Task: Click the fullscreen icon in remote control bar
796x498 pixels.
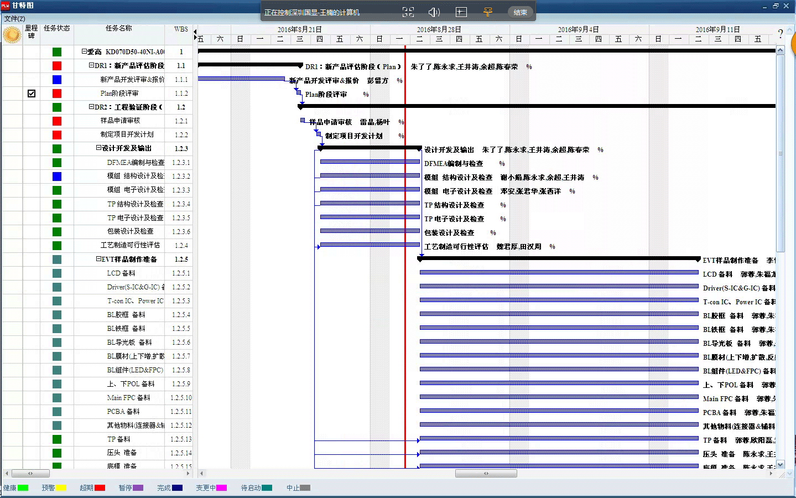Action: 408,12
